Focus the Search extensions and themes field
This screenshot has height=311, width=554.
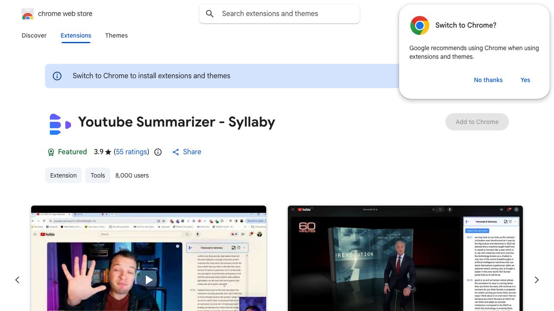pyautogui.click(x=280, y=14)
